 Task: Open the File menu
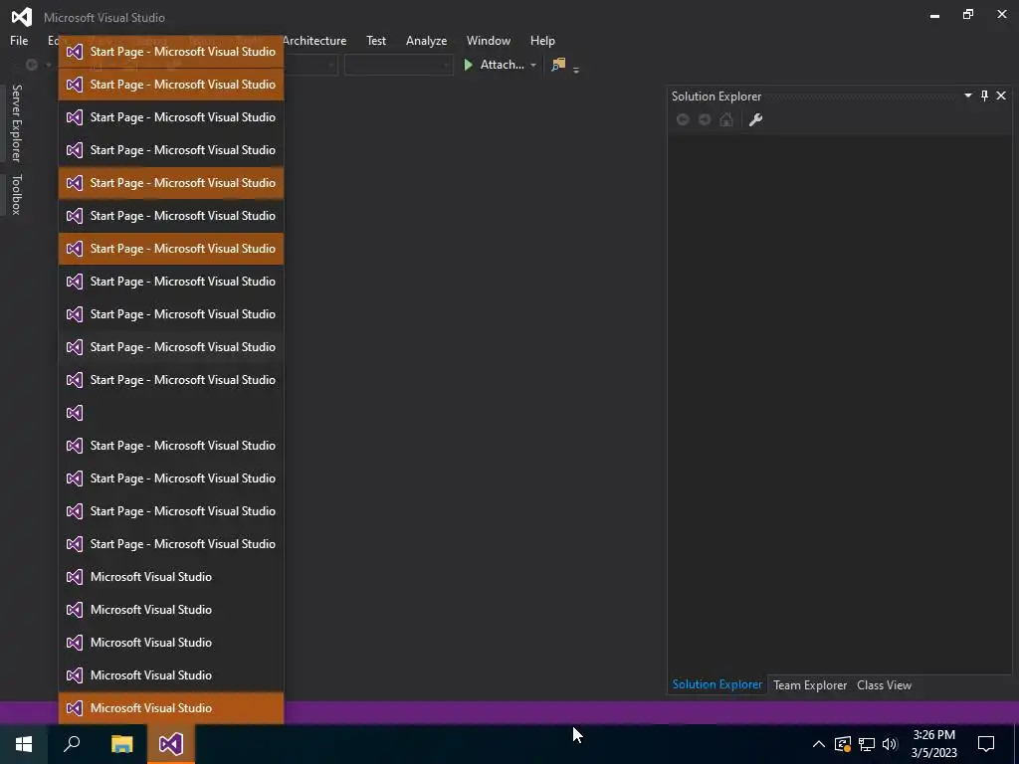pyautogui.click(x=19, y=40)
